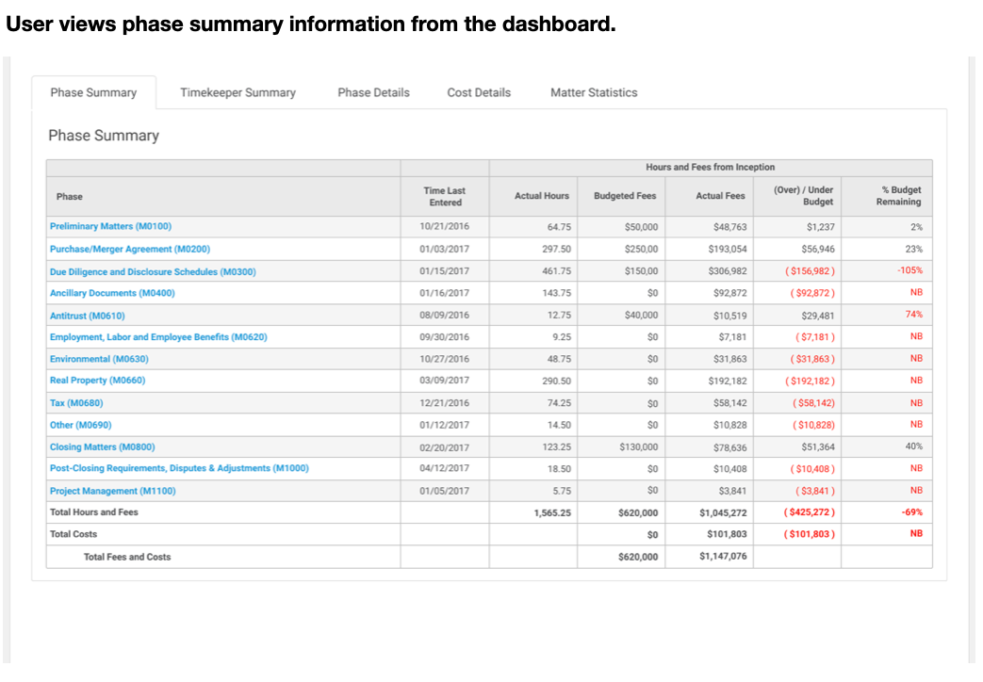Click Project Management (M1100) phase link
The width and height of the screenshot is (983, 682).
click(112, 491)
